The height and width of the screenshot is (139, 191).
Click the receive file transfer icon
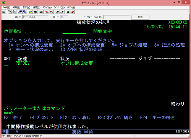24,12
